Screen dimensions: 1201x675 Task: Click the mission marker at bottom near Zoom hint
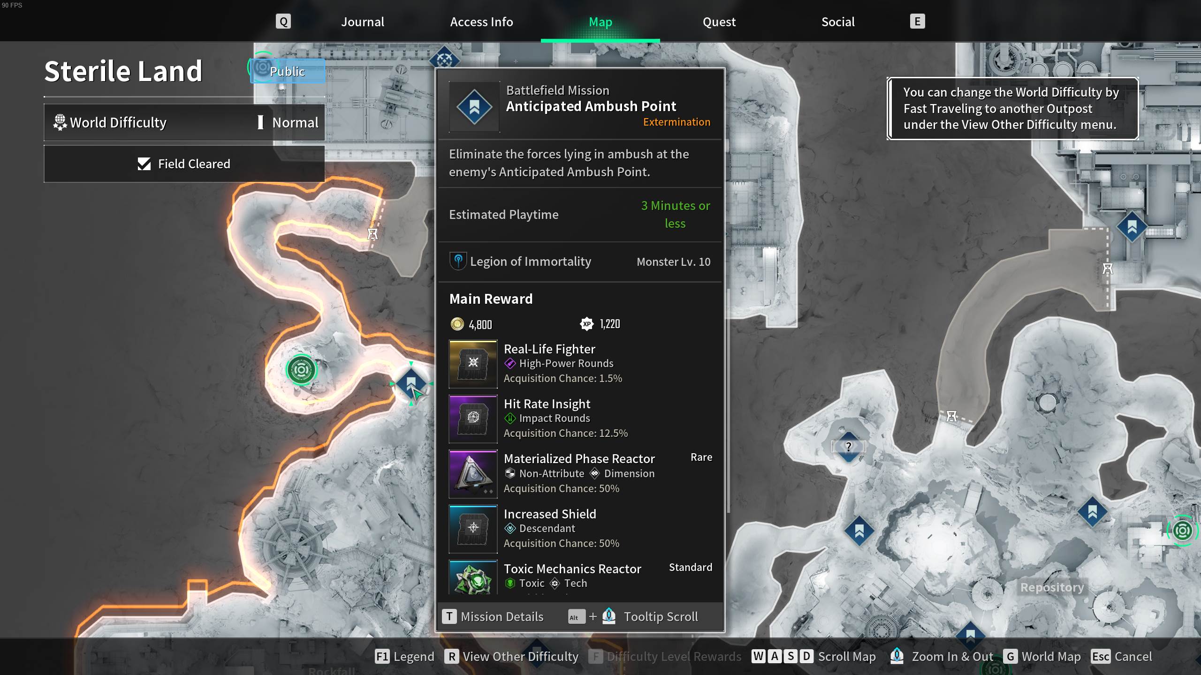click(970, 635)
